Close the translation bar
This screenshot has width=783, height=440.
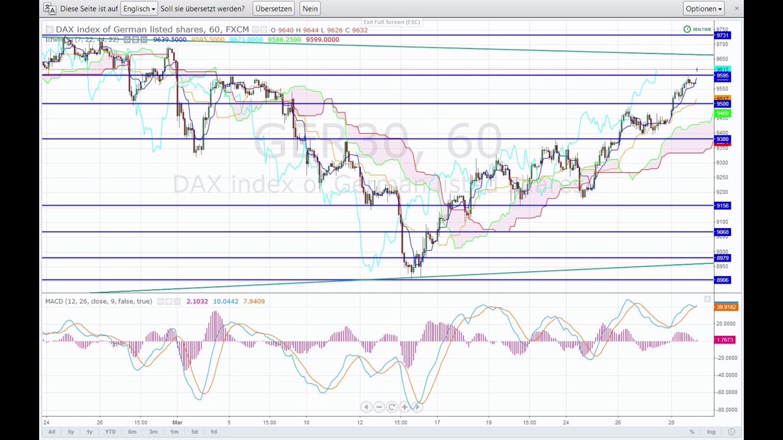click(x=737, y=9)
